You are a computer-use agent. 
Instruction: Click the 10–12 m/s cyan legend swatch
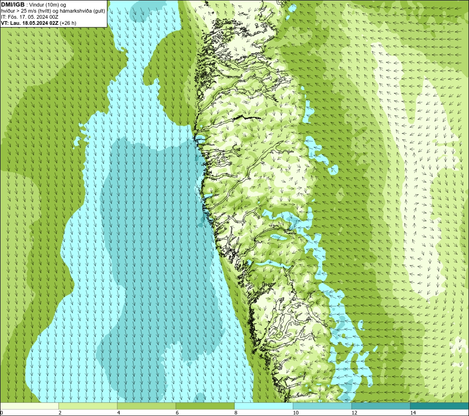(x=323, y=406)
